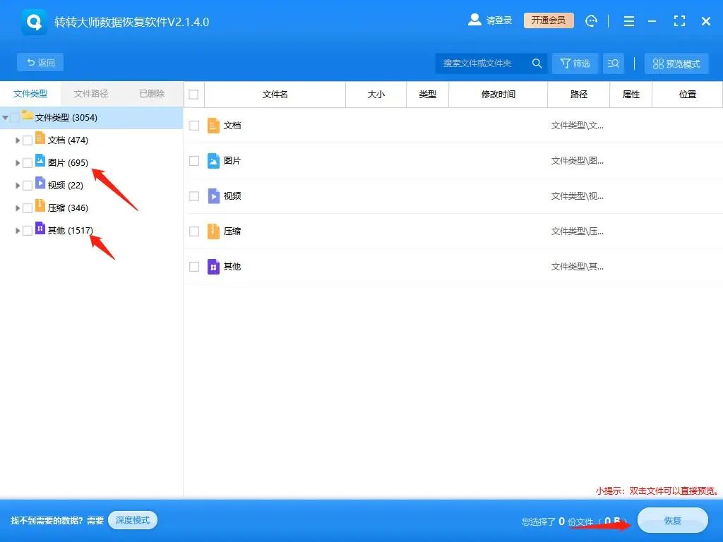
Task: Click the search magnifier icon
Action: (537, 63)
